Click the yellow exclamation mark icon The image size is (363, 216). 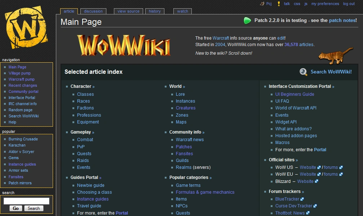point(279,4)
